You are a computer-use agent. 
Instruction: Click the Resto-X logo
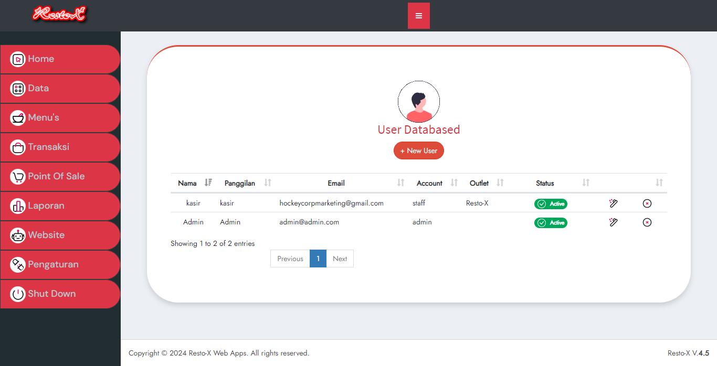(x=59, y=14)
